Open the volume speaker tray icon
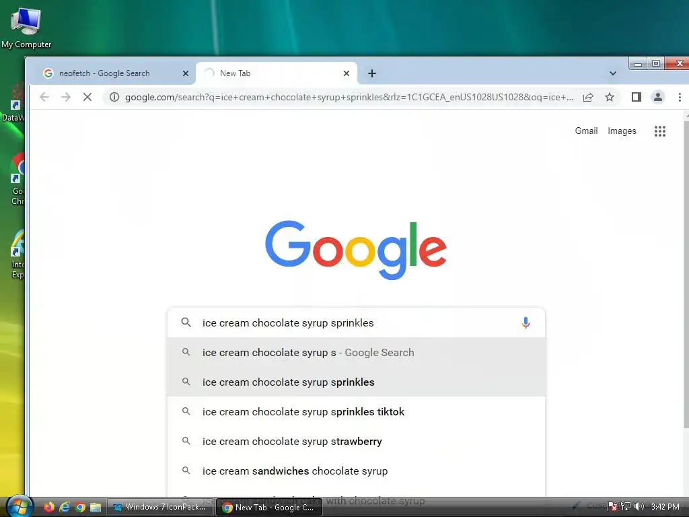The image size is (689, 517). click(639, 507)
